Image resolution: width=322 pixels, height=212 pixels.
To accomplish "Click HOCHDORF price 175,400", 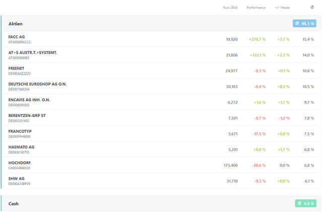I will pyautogui.click(x=231, y=165).
